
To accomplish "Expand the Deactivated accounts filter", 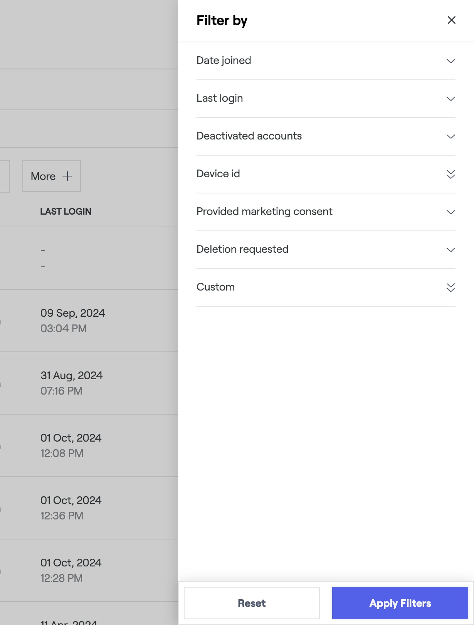I will coord(249,136).
